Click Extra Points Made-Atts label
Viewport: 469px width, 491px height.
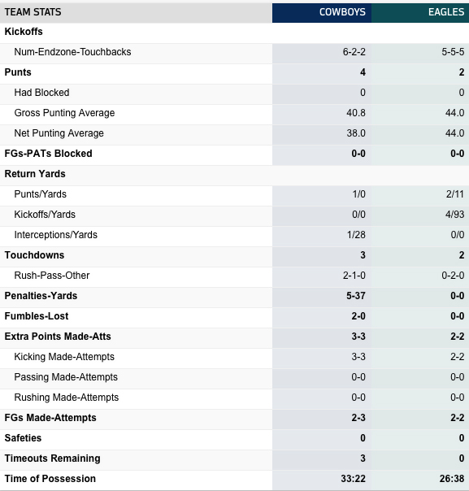(58, 337)
